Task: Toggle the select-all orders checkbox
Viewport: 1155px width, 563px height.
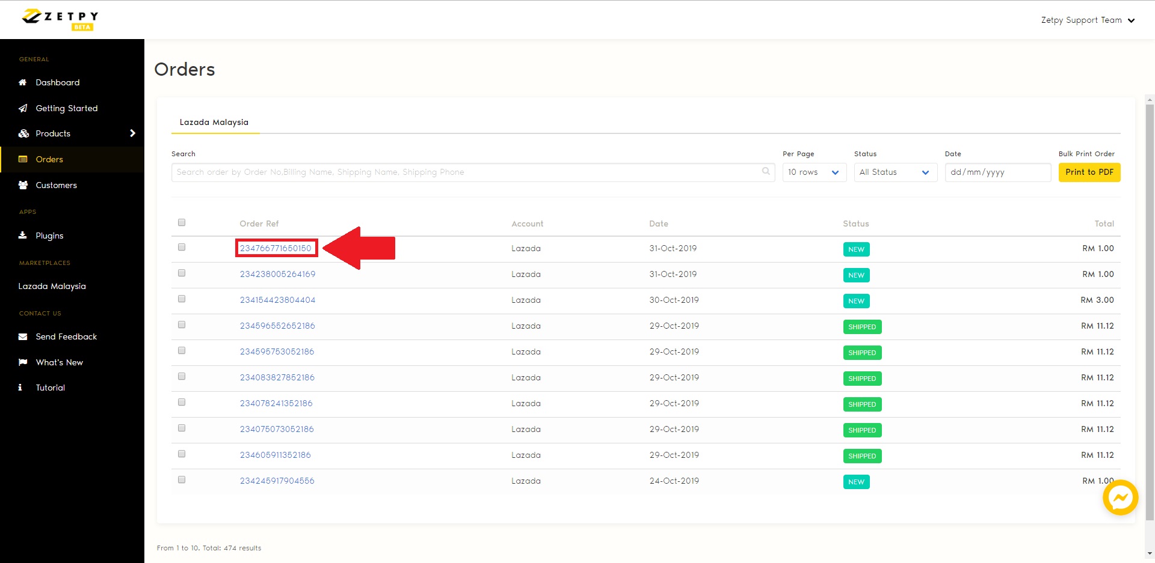Action: [182, 223]
